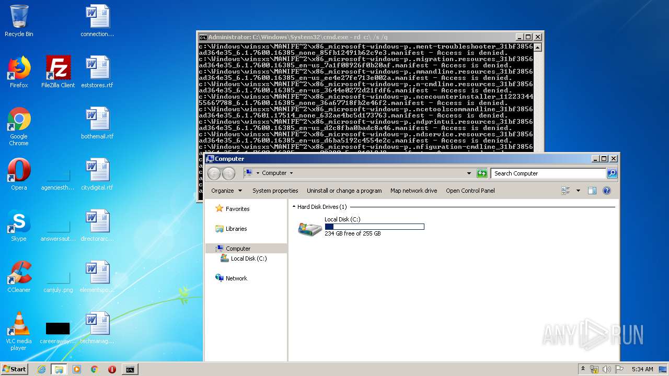Select the bothemail.rtf file icon
The height and width of the screenshot is (376, 669).
(x=97, y=123)
